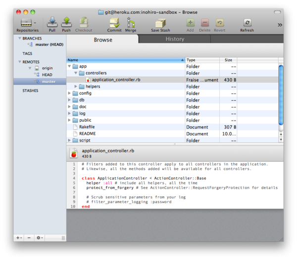Viewport: 297px width, 260px height.
Task: Click the scrollbar down arrow
Action: coord(281,139)
